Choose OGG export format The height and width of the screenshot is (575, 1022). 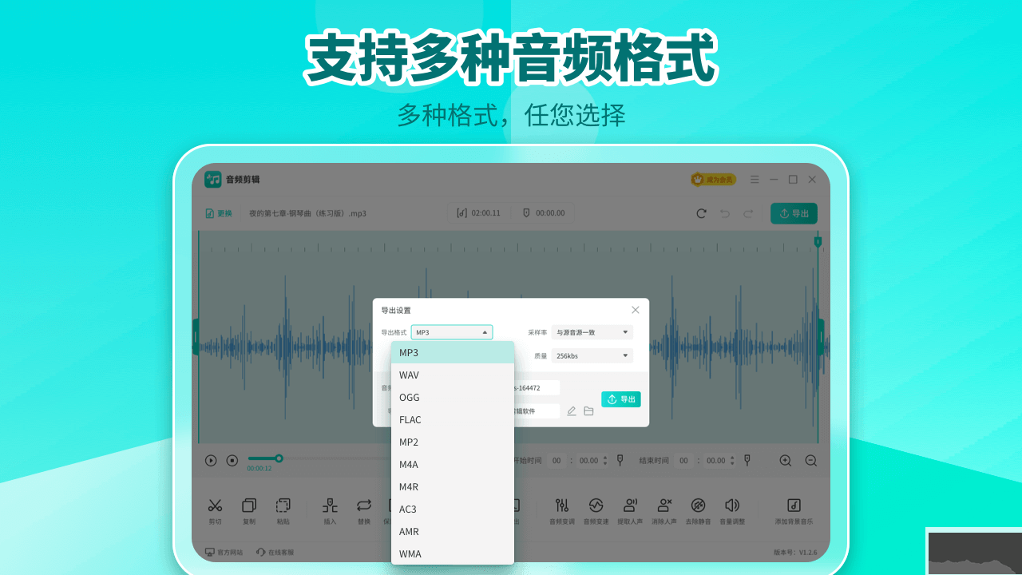point(453,397)
